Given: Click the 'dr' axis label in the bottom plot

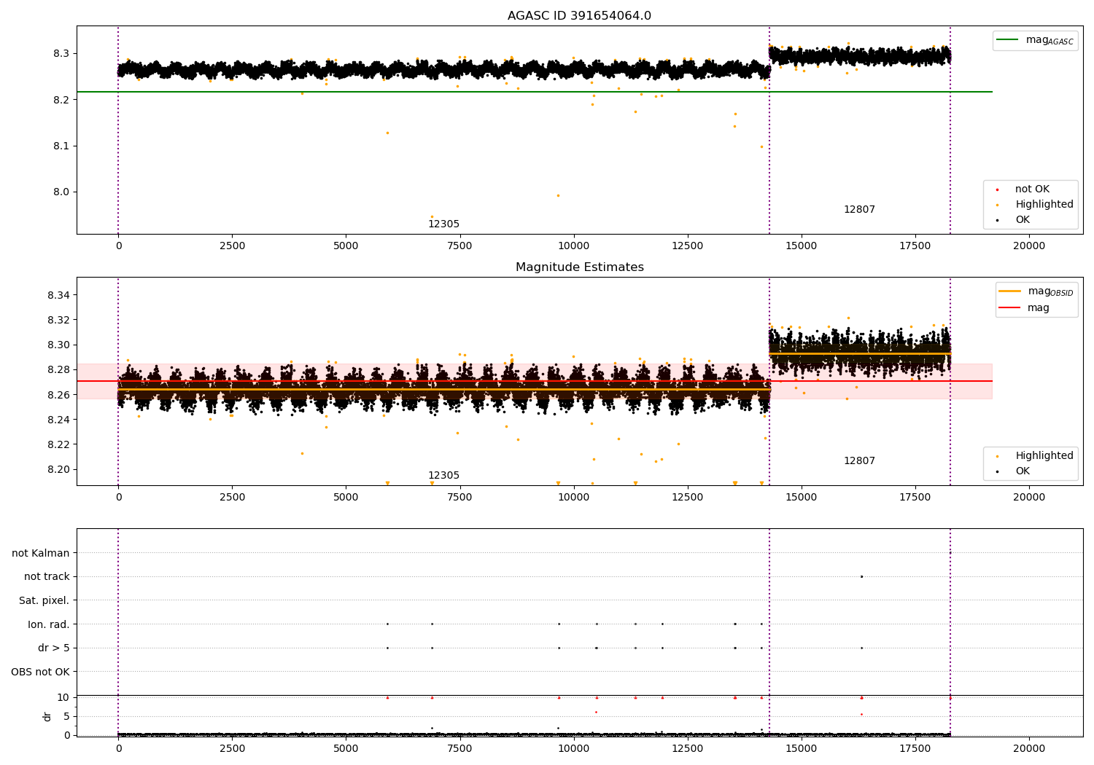Looking at the screenshot, I should tap(47, 716).
